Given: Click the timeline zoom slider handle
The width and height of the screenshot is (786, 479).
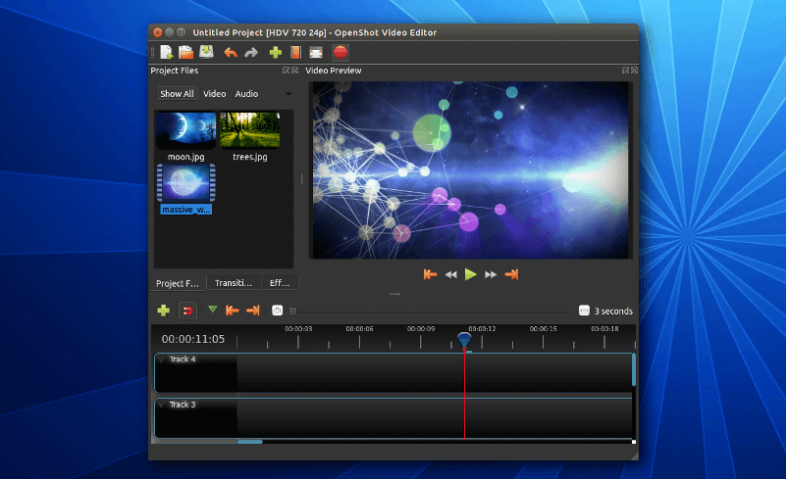Looking at the screenshot, I should [x=292, y=311].
